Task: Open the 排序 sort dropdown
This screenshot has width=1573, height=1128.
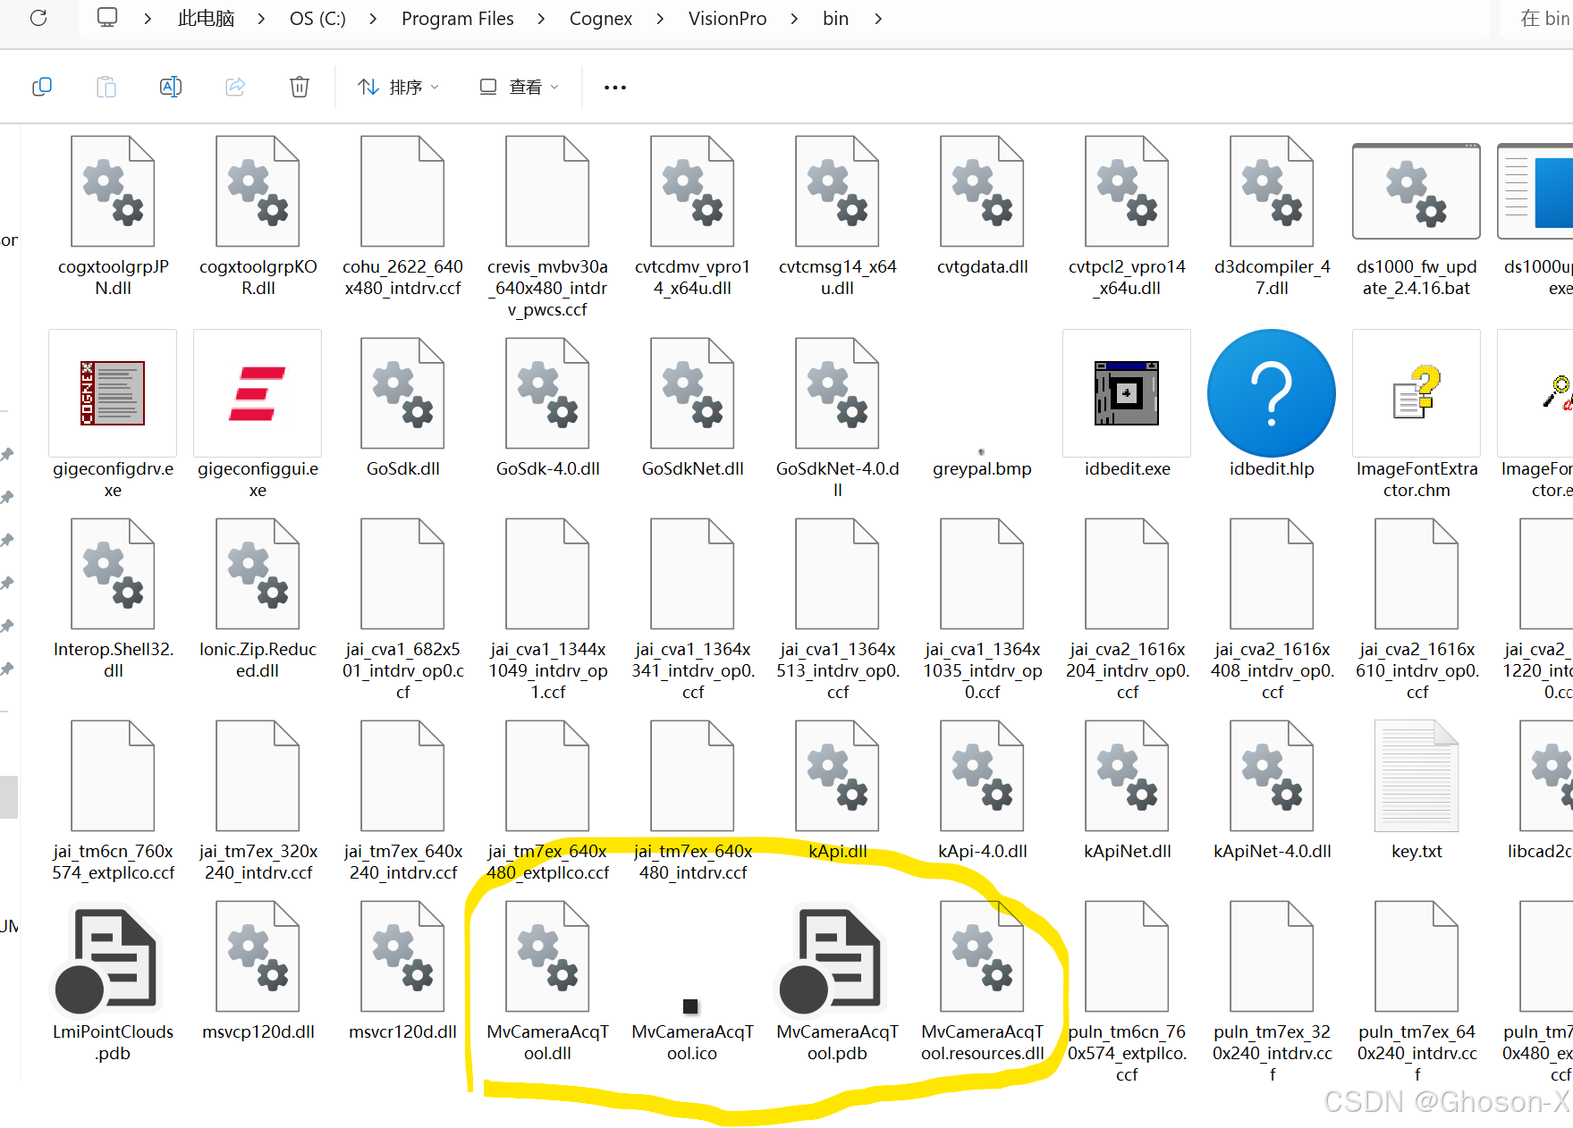Action: click(397, 86)
